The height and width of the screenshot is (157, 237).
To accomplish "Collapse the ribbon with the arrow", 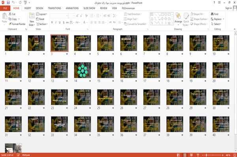I will pyautogui.click(x=234, y=29).
